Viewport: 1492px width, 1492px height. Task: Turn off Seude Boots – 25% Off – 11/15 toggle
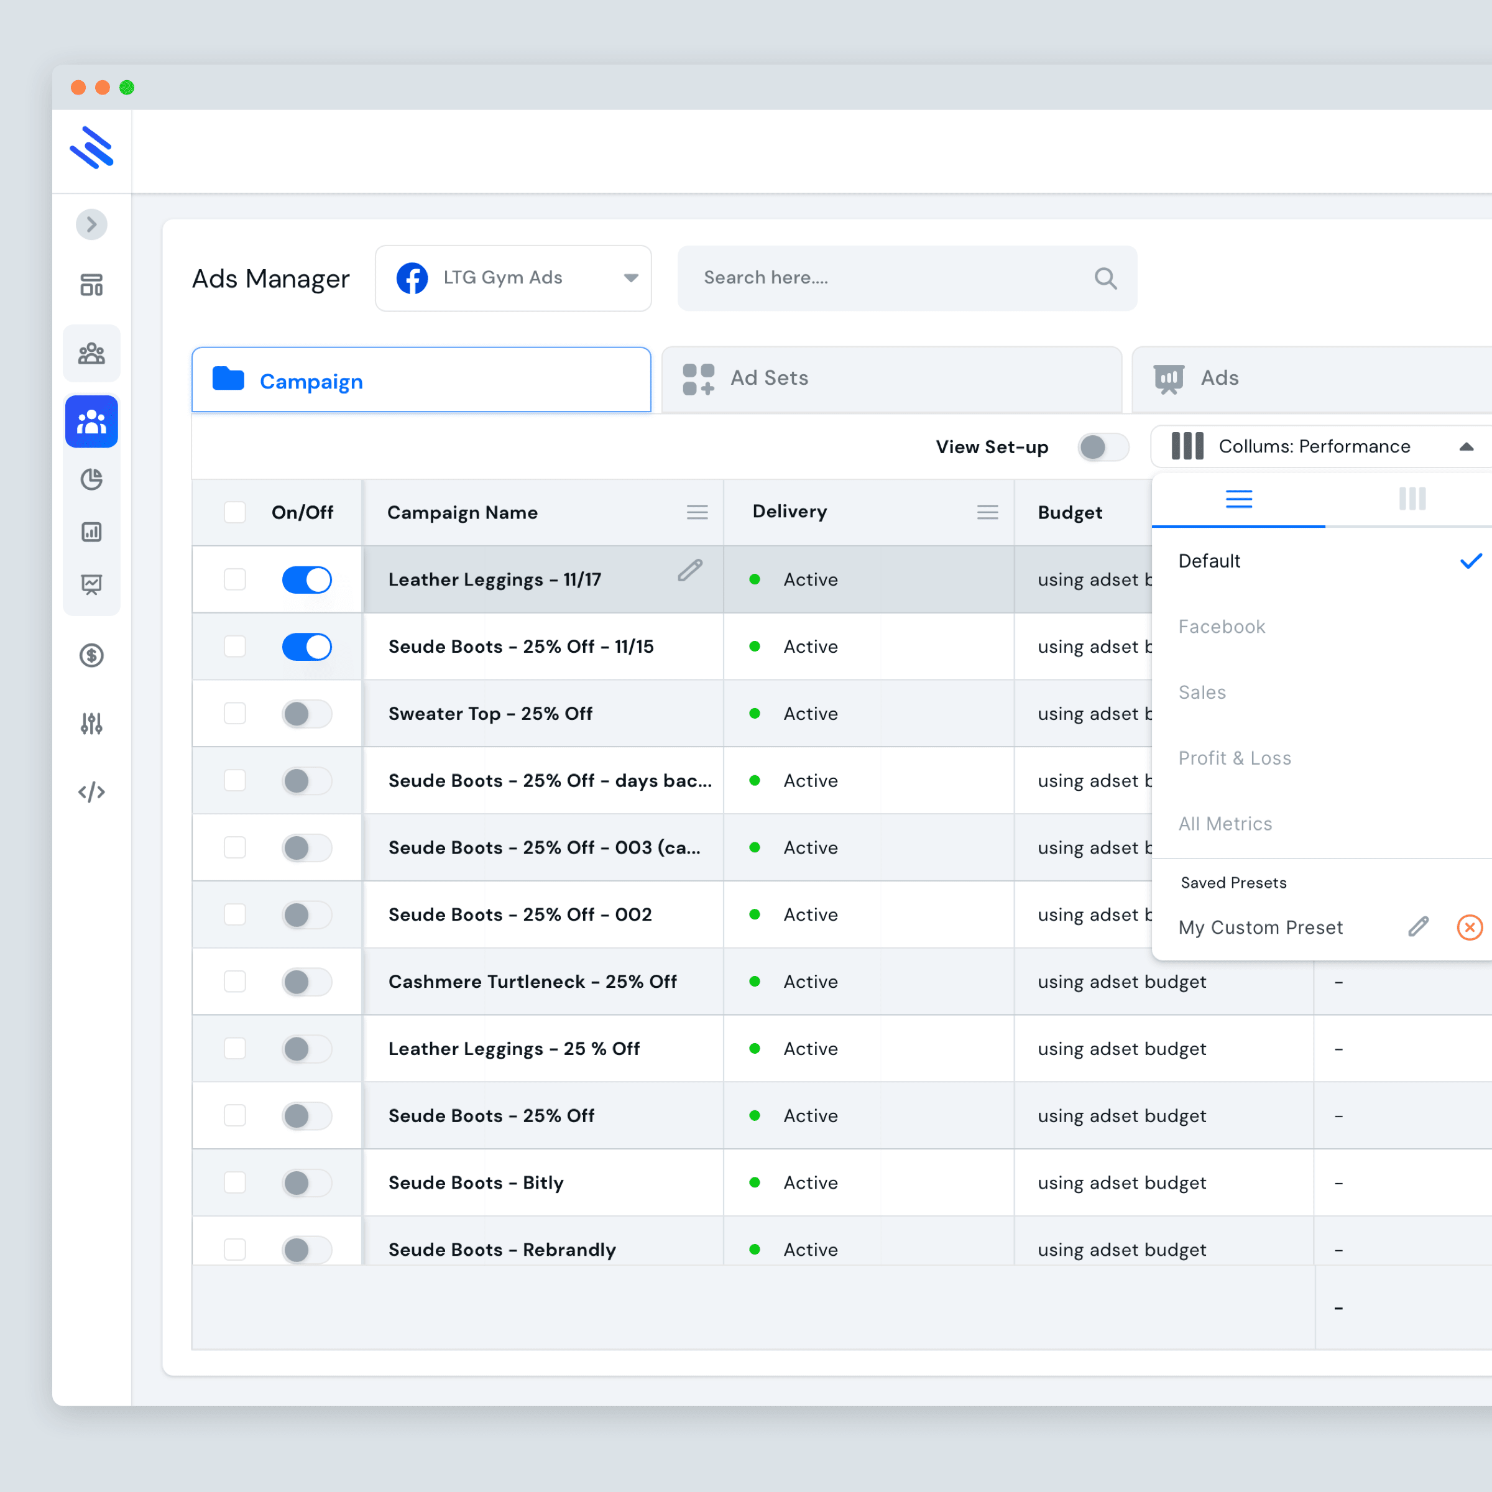click(x=306, y=647)
